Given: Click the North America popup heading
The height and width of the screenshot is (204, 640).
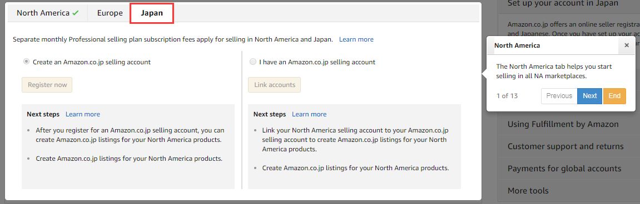Looking at the screenshot, I should [x=517, y=45].
